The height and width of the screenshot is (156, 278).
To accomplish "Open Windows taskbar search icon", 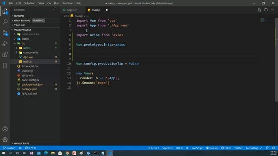I will click(x=10, y=153).
